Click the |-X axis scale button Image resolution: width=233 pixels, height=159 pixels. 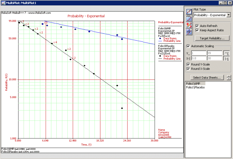click(x=227, y=59)
